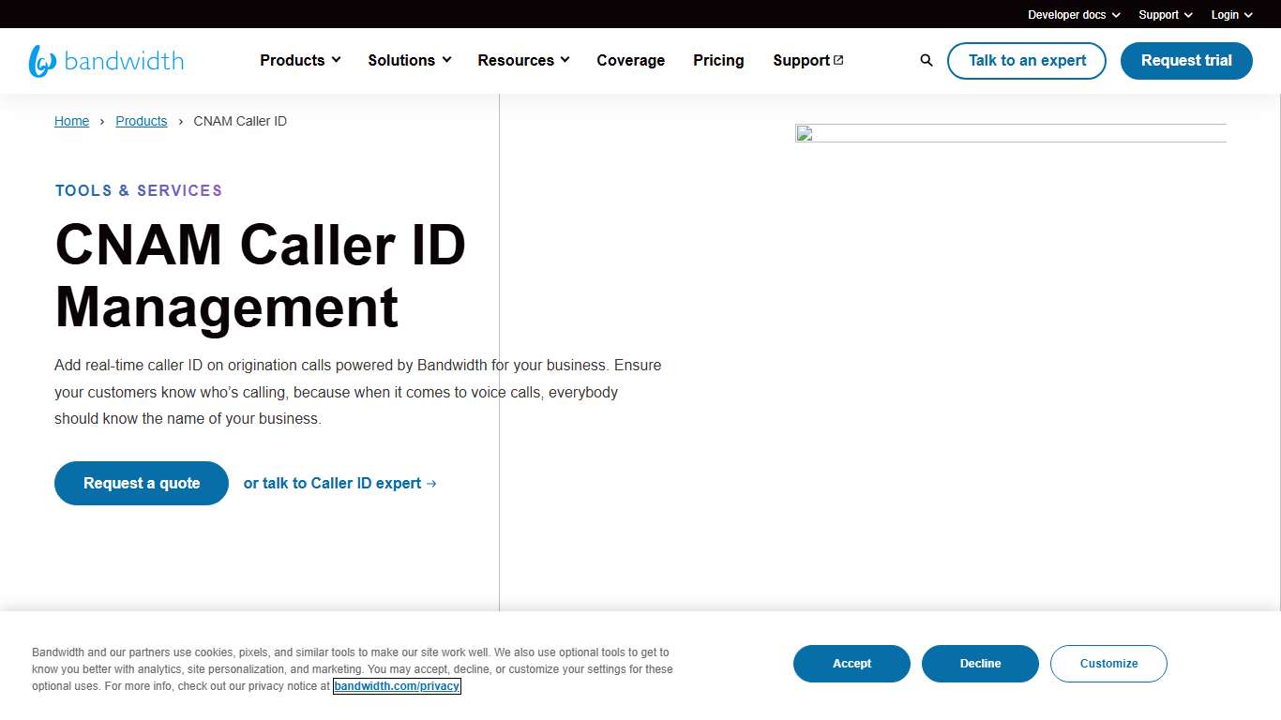Go to Home via the breadcrumb
1281x720 pixels.
[71, 121]
